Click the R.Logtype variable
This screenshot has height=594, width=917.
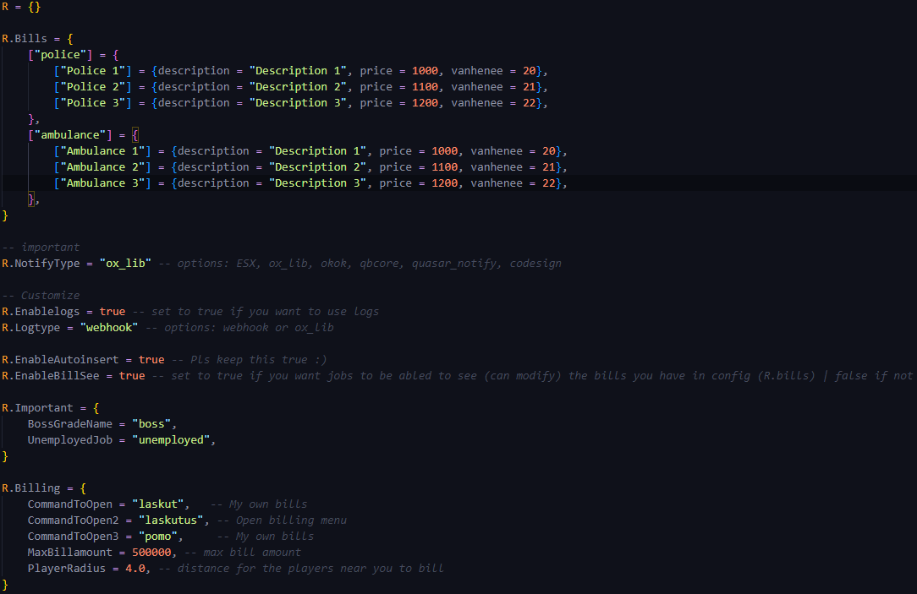[31, 328]
